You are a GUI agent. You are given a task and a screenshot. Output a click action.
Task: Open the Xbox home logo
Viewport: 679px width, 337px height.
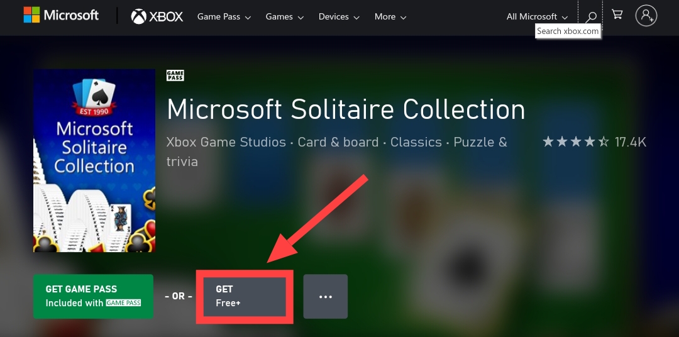pos(157,17)
